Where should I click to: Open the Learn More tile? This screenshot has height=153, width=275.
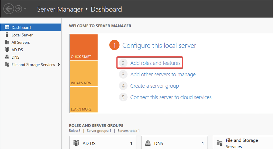click(84, 99)
